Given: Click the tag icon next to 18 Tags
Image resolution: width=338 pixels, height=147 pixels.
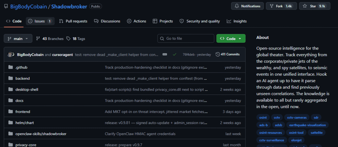Looking at the screenshot, I should coord(68,39).
